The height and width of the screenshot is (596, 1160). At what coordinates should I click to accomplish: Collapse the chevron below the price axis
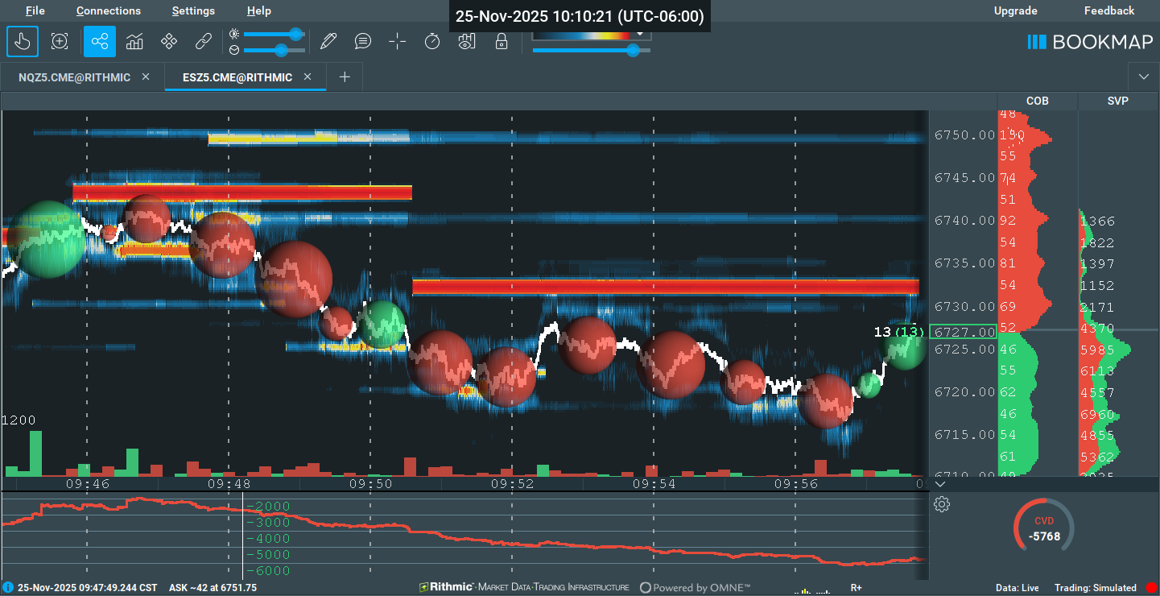click(941, 483)
